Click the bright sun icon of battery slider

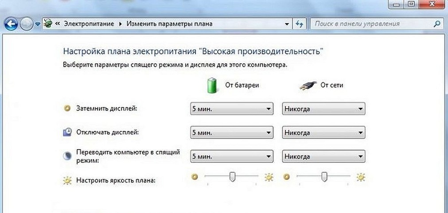click(269, 177)
